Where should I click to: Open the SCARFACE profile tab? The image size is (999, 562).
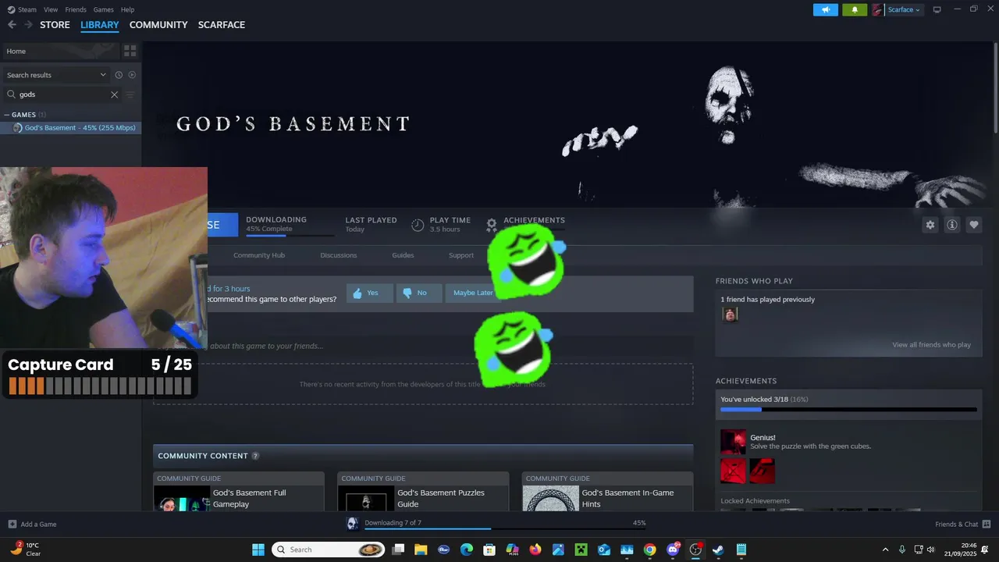tap(222, 25)
